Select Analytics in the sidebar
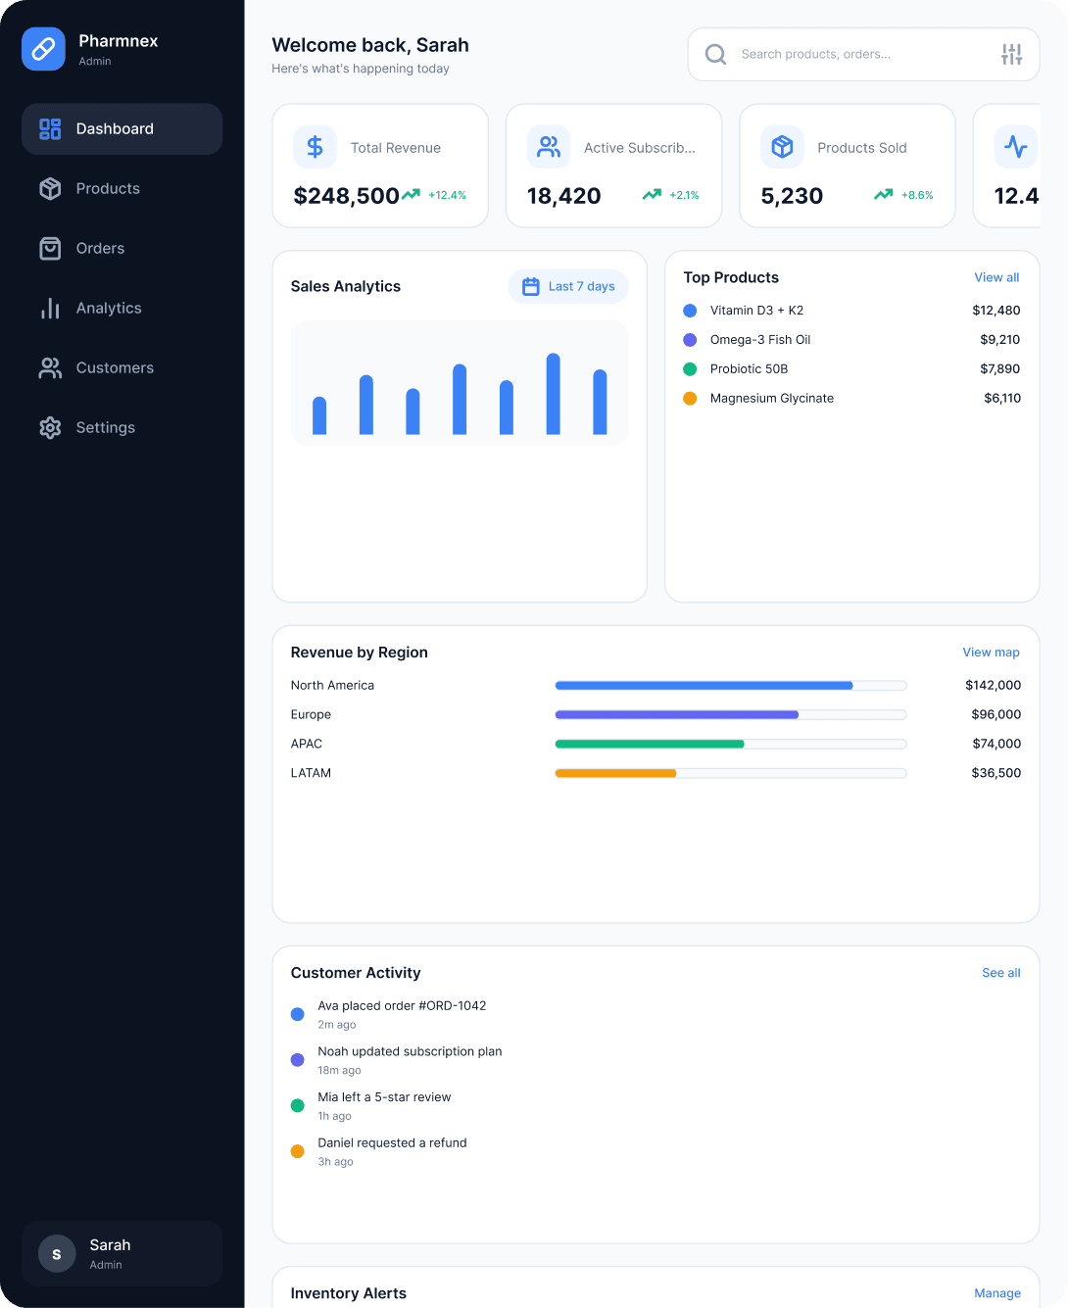The image size is (1068, 1308). (x=121, y=308)
